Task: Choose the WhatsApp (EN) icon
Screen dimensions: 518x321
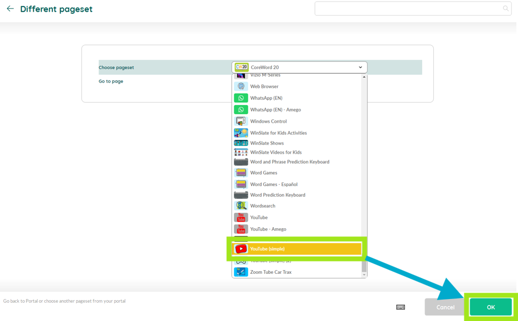Action: (x=241, y=98)
